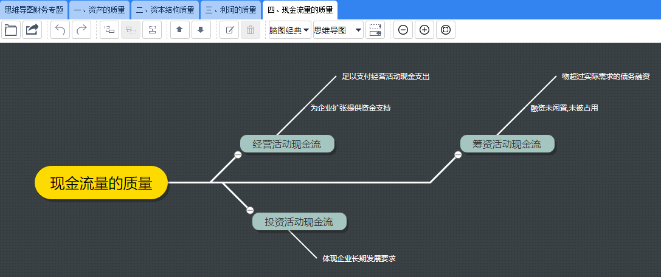Fit mind map to screen icon

point(446,30)
